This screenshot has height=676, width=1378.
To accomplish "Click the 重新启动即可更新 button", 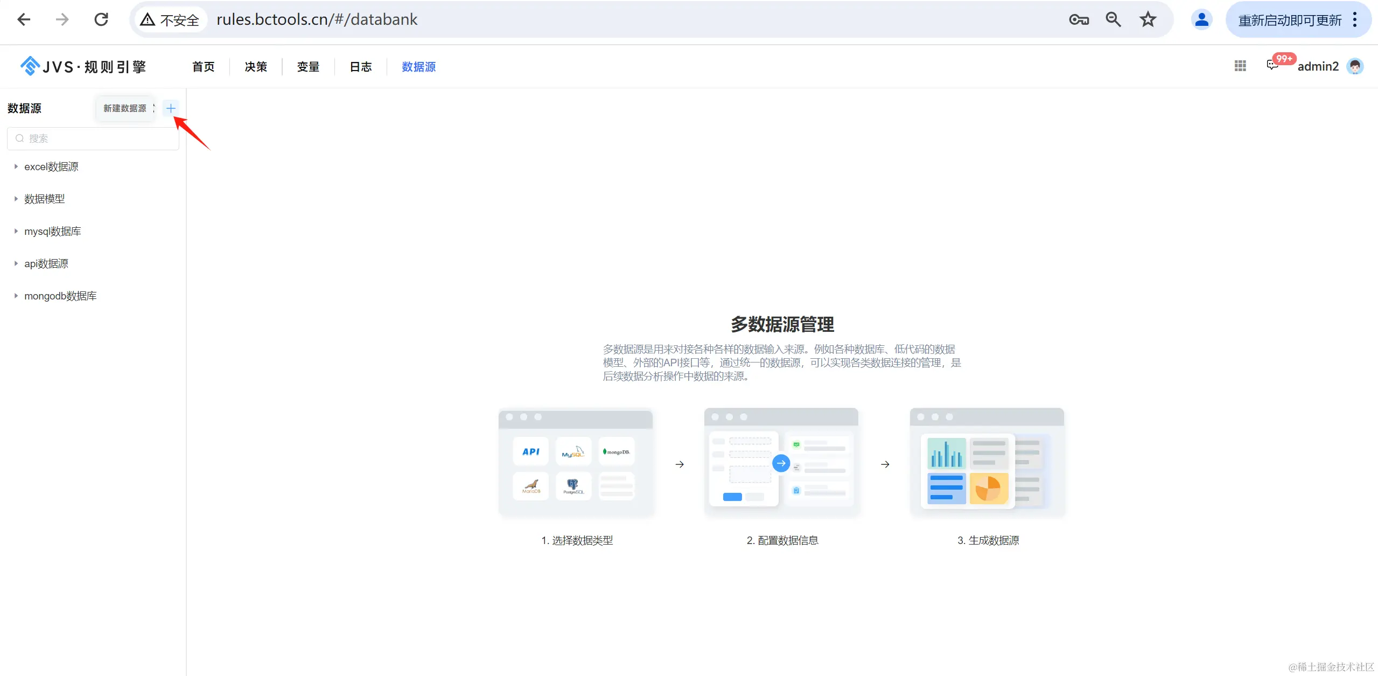I will point(1290,20).
